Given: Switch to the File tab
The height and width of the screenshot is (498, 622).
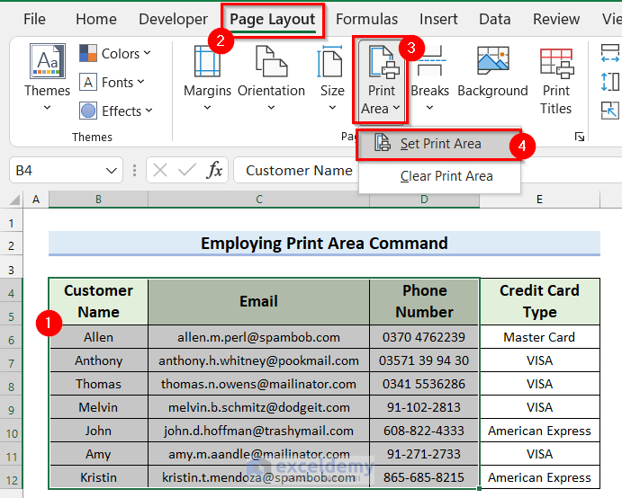Looking at the screenshot, I should tap(34, 19).
